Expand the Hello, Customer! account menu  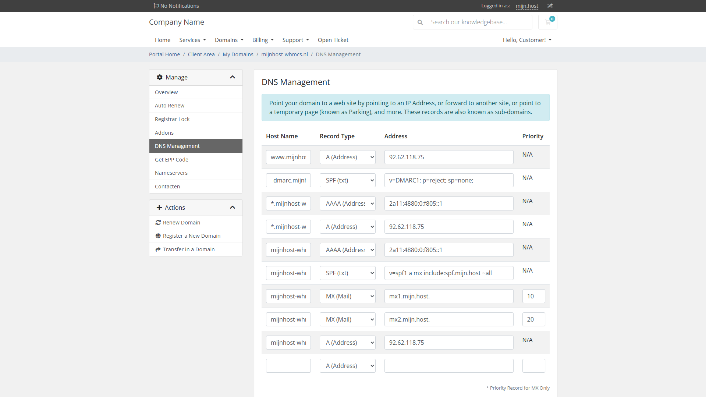tap(527, 40)
